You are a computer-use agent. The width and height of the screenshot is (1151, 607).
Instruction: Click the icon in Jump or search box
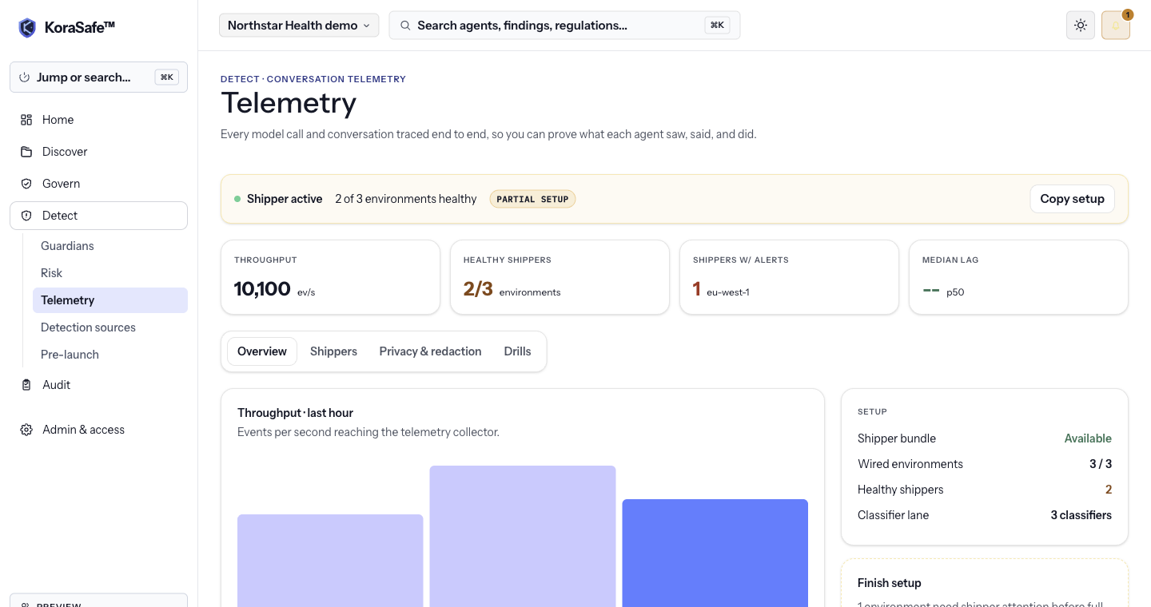(x=25, y=77)
